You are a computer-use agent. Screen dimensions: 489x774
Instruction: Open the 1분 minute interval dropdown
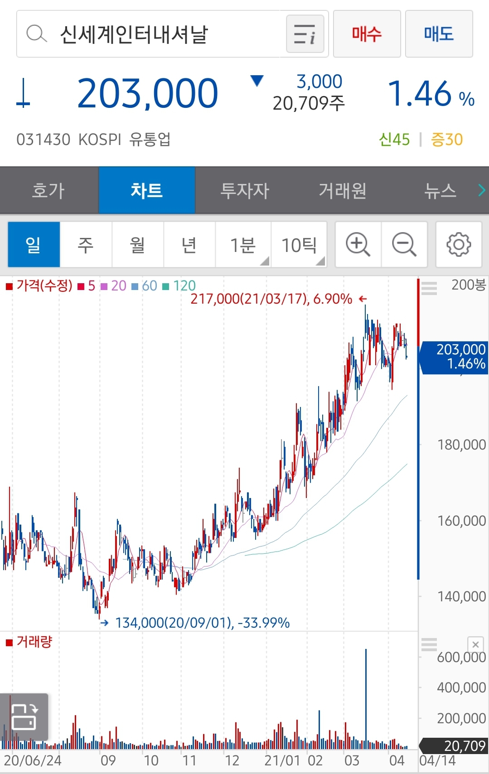(x=243, y=245)
